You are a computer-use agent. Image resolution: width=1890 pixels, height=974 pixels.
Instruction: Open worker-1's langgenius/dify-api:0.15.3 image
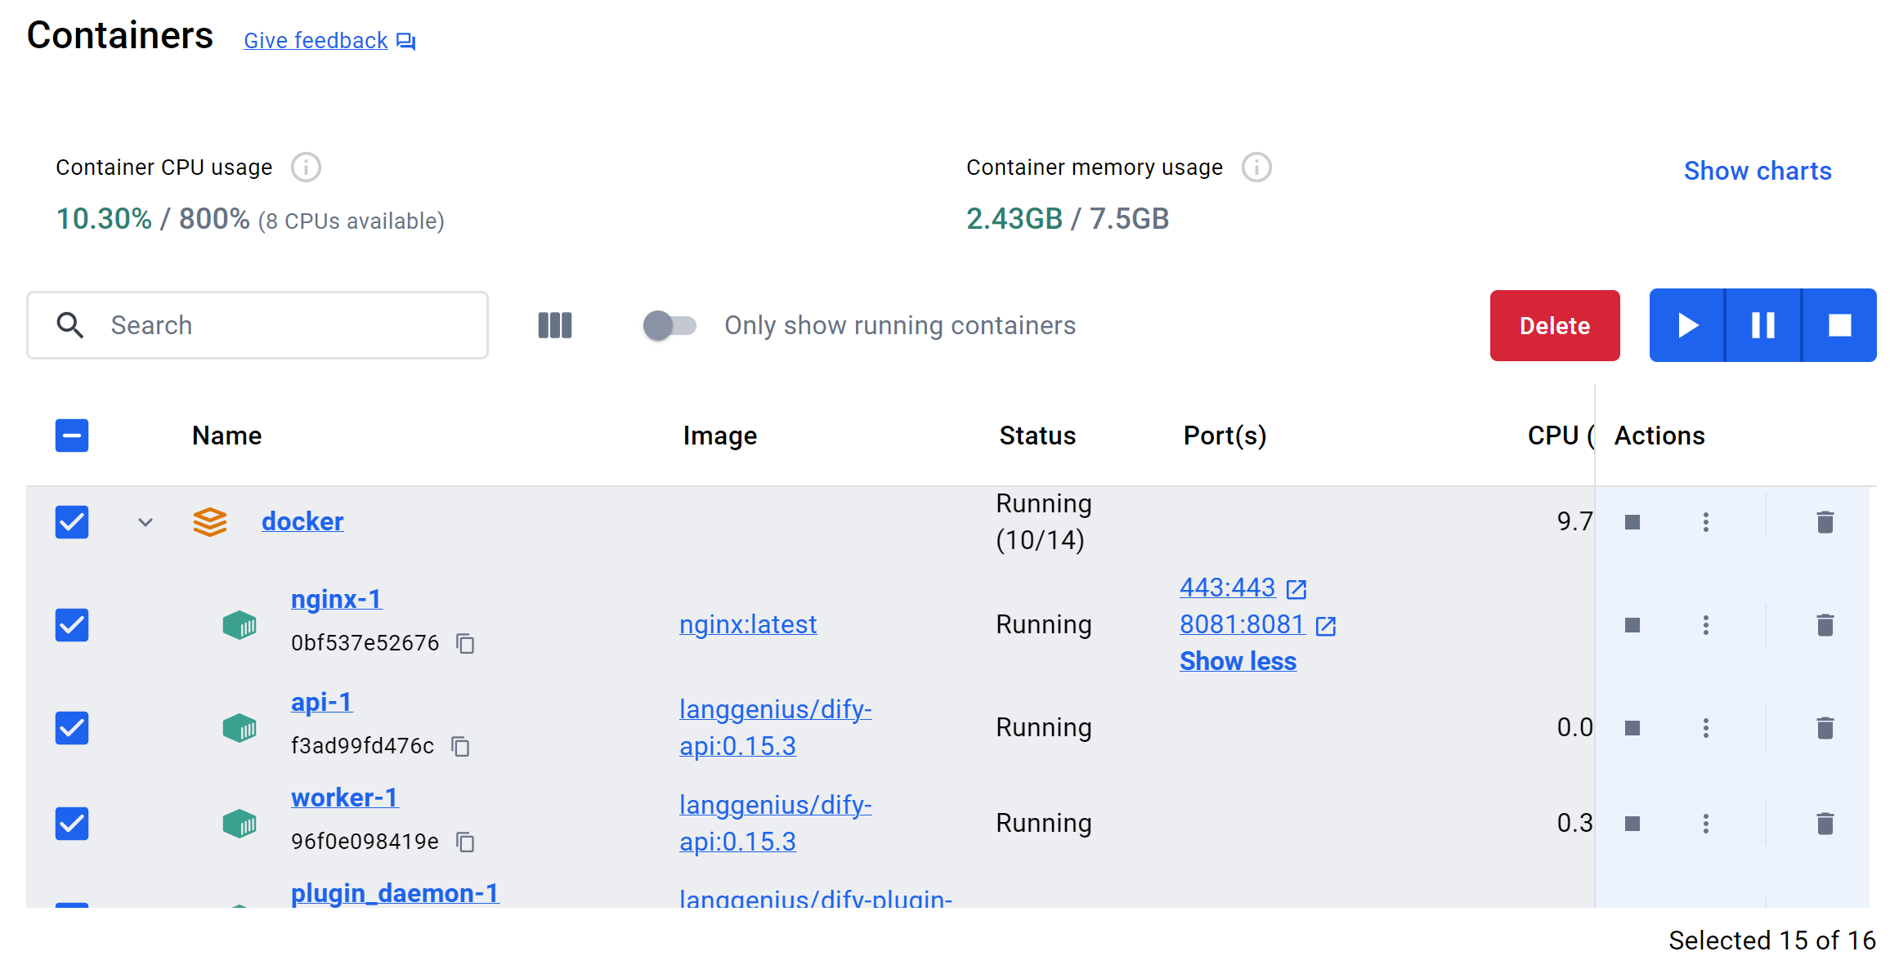[776, 823]
